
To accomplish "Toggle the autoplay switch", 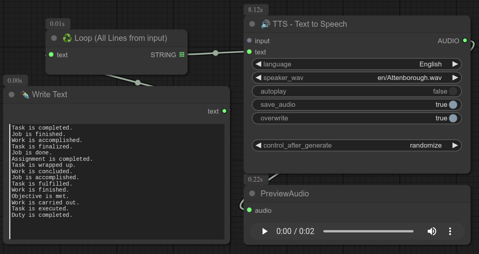I will (x=453, y=91).
